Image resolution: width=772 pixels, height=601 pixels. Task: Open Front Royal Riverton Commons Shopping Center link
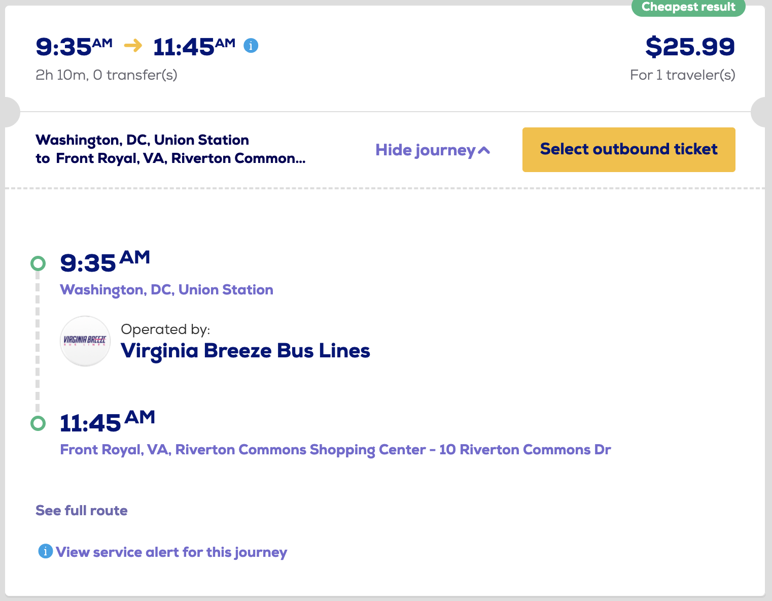(335, 450)
